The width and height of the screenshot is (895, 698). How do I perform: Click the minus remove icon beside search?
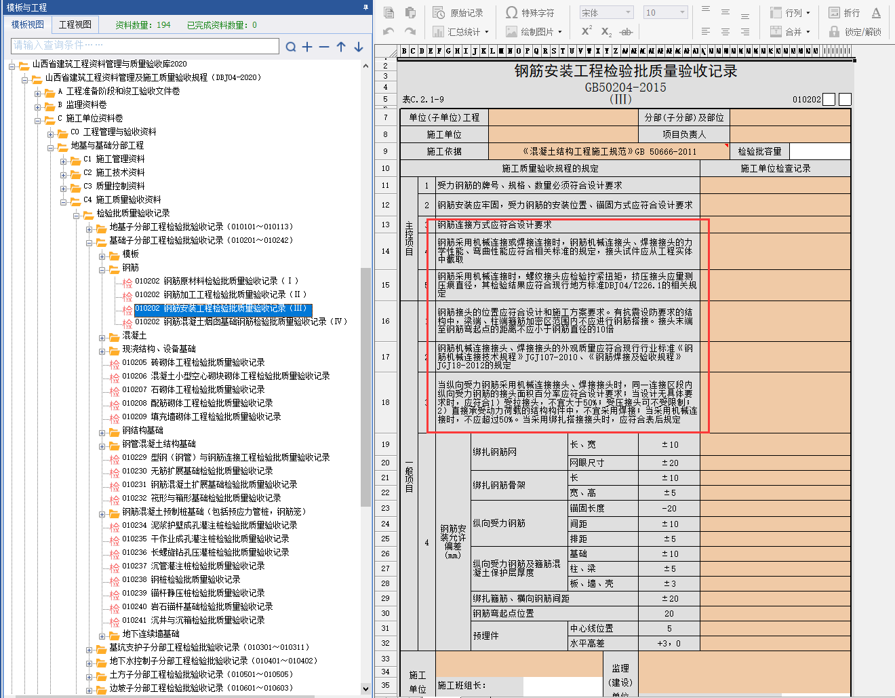(324, 47)
